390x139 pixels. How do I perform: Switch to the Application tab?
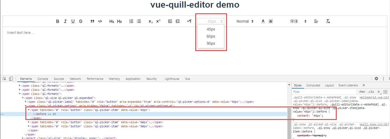coord(133,79)
